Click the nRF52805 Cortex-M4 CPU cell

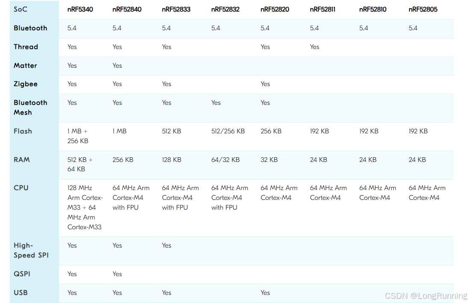pyautogui.click(x=427, y=193)
